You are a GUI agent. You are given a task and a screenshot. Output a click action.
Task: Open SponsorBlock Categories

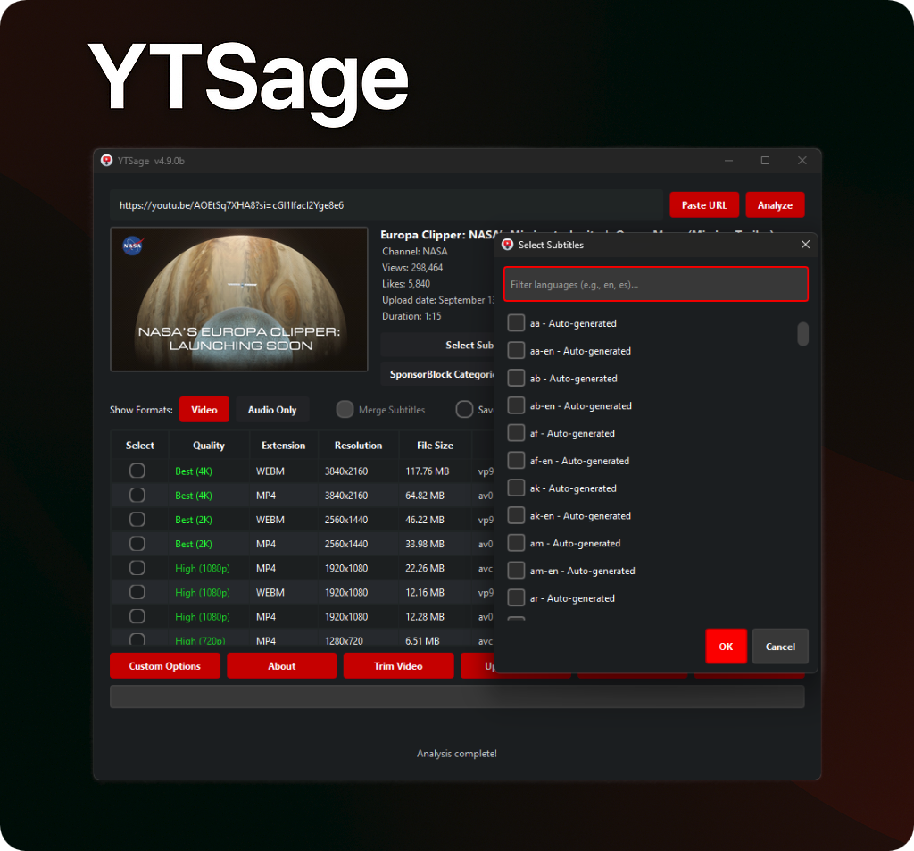437,374
